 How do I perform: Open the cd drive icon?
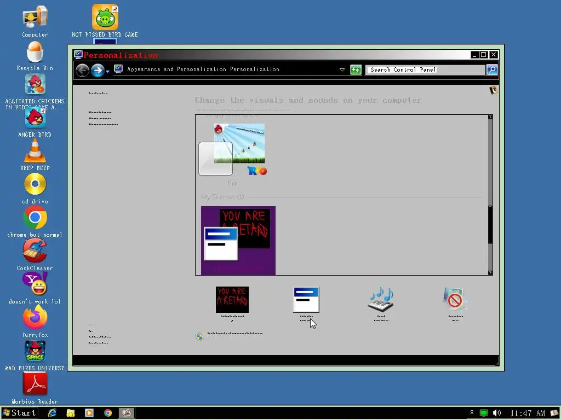click(x=35, y=184)
